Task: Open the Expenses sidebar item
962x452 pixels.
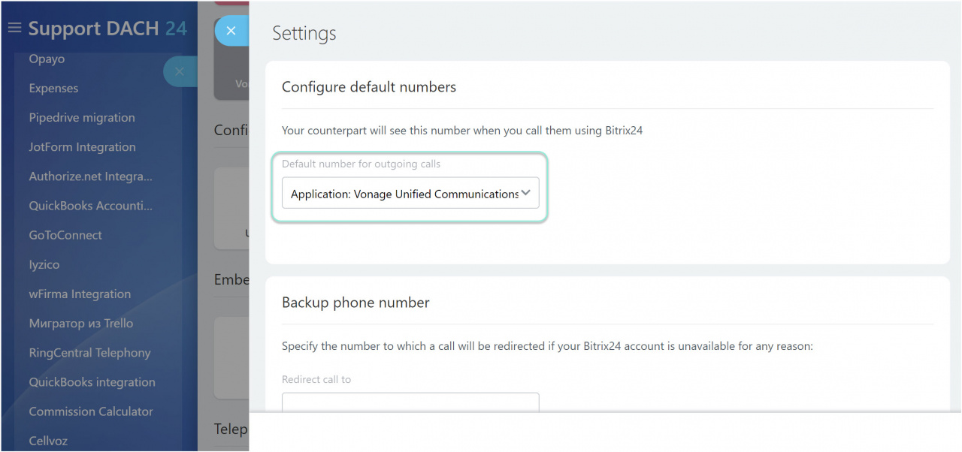Action: point(53,88)
